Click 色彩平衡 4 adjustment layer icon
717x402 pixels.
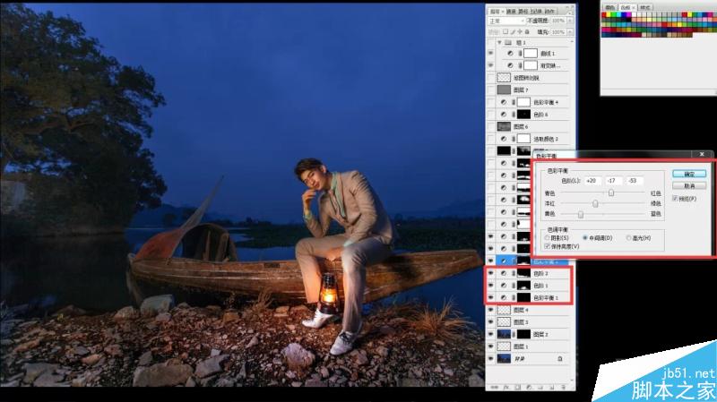(x=504, y=102)
